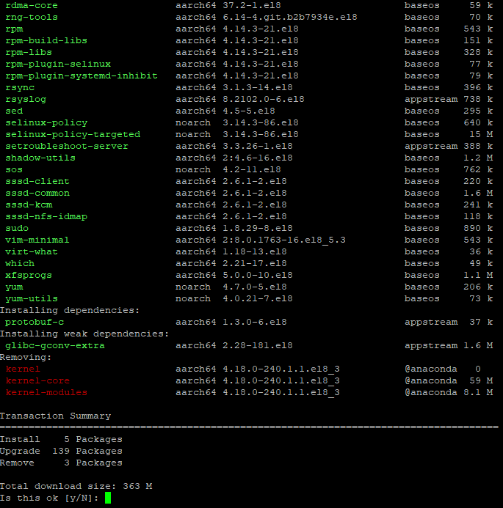
Task: Click the rpm-plugin-selinux package name
Action: click(58, 64)
